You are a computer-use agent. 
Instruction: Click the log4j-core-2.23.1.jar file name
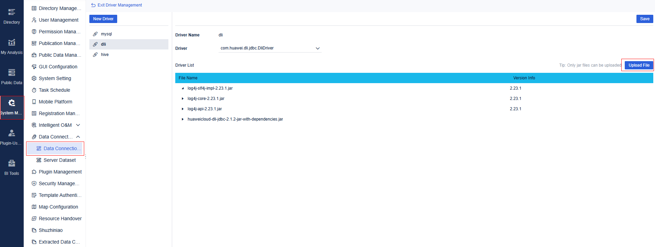tap(206, 99)
